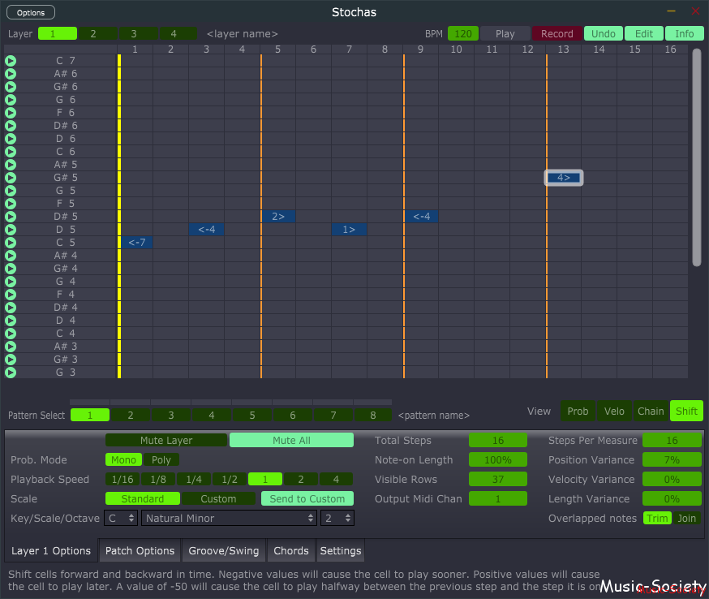Viewport: 709px width, 599px height.
Task: Preview the A# 3 note row
Action: [11, 347]
